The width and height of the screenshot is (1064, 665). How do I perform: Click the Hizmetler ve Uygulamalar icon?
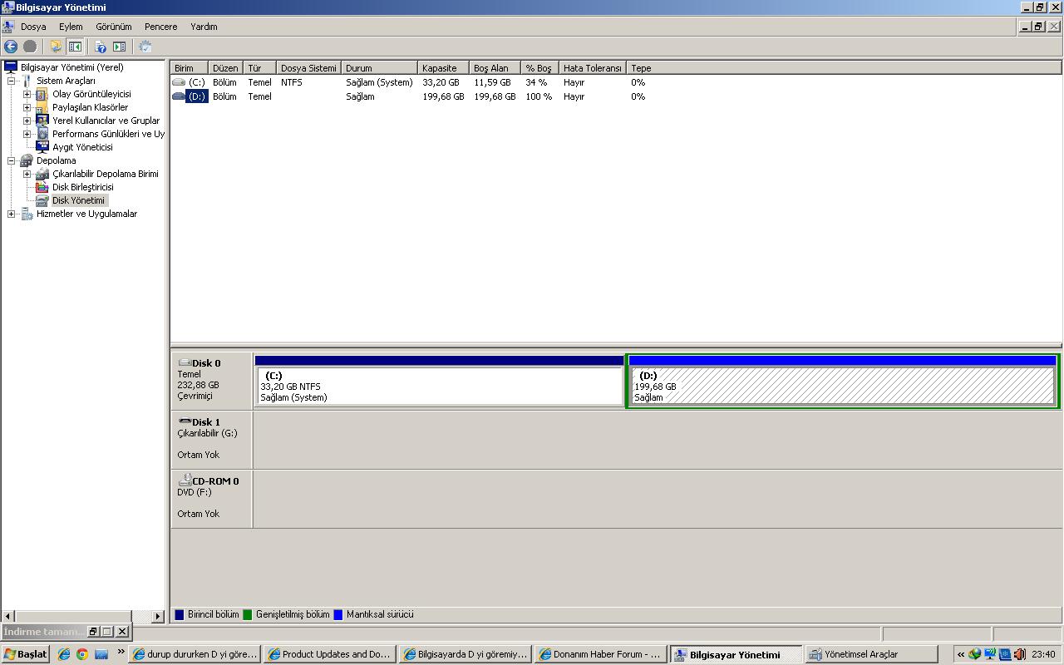click(27, 214)
